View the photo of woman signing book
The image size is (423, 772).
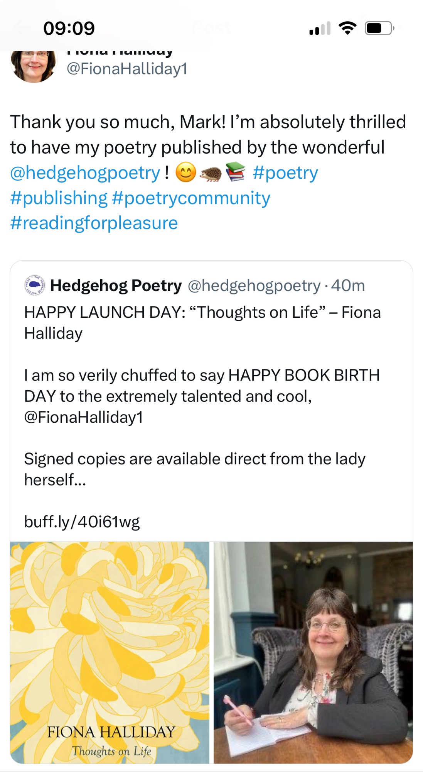[x=313, y=652]
